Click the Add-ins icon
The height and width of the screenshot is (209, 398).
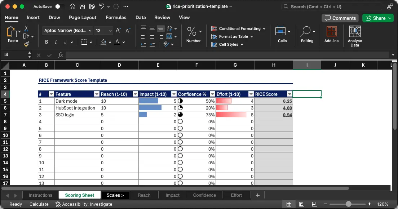[x=331, y=35]
